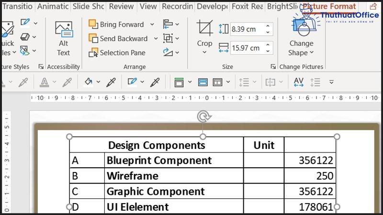383x215 pixels.
Task: Click the rotation handle above the table
Action: 203,116
